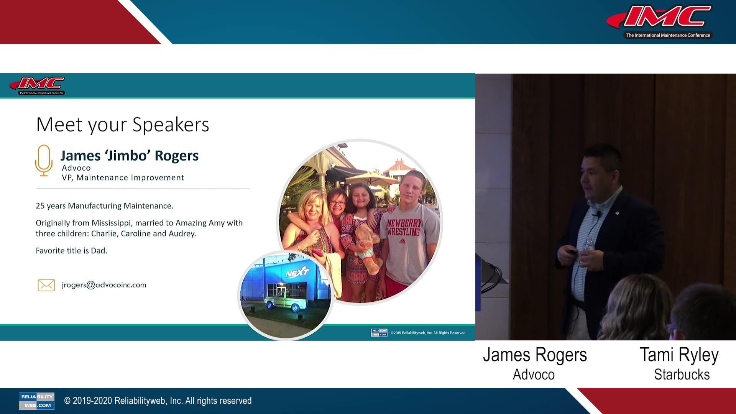Screen dimensions: 736x414
Task: Click the 2019-2020 Reliabilityweb copyright text
Action: click(158, 401)
